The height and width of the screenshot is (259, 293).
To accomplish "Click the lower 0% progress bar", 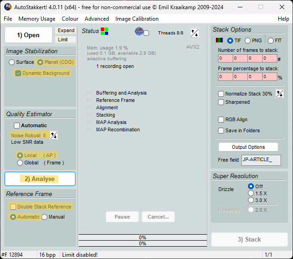I will (x=143, y=243).
